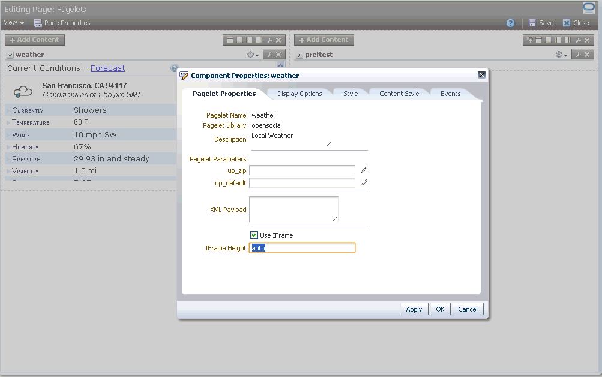Add box to the left in right column toolbar
This screenshot has height=377, width=602.
(558, 40)
